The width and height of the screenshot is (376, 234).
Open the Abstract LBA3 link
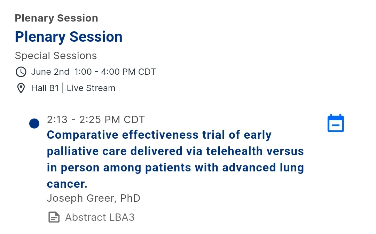pyautogui.click(x=100, y=217)
